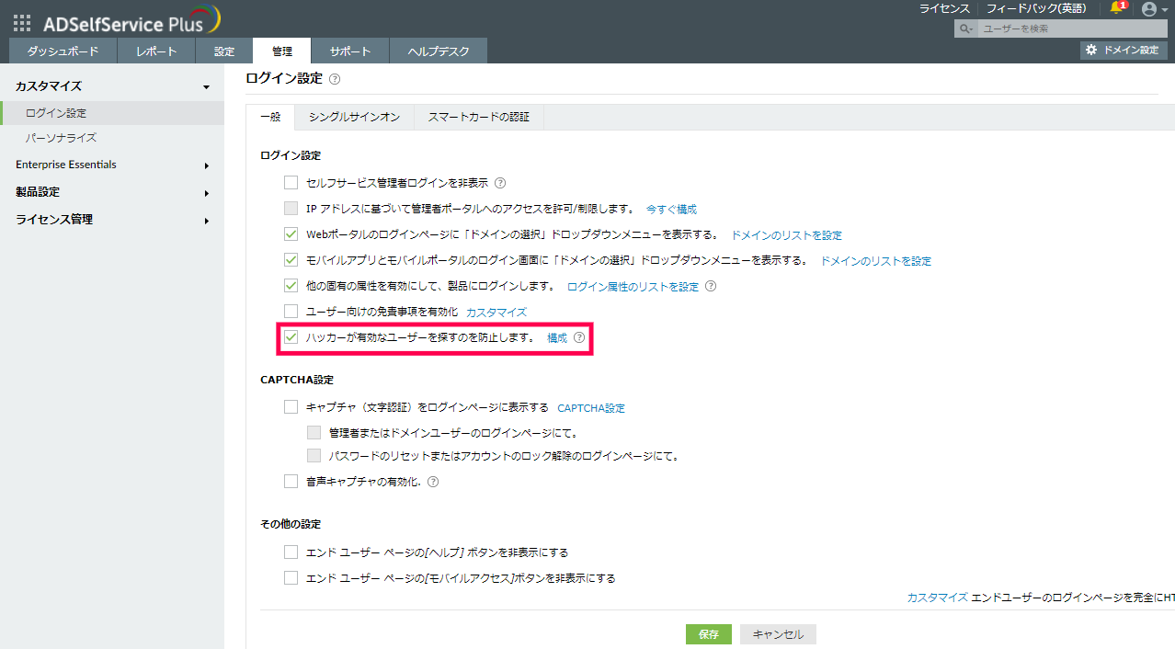This screenshot has width=1175, height=649.
Task: Open the apps grid icon
Action: 21,23
